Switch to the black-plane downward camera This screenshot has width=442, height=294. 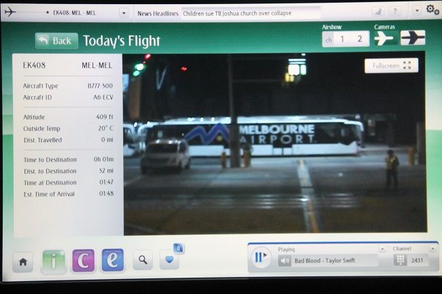pos(413,38)
